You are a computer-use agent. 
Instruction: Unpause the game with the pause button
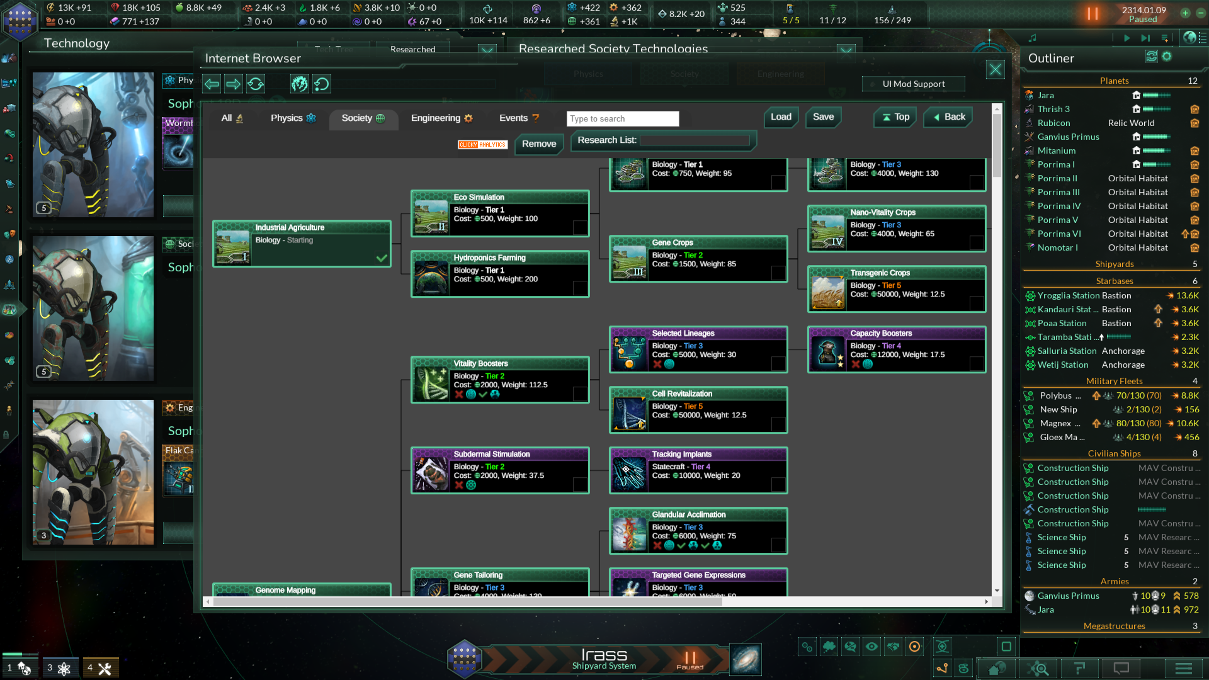[1093, 13]
